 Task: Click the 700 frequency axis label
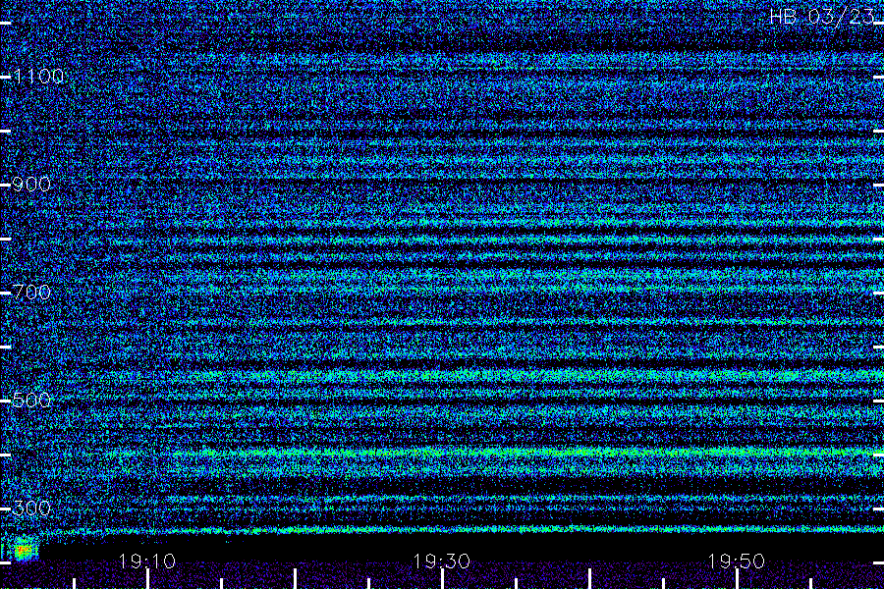[31, 292]
